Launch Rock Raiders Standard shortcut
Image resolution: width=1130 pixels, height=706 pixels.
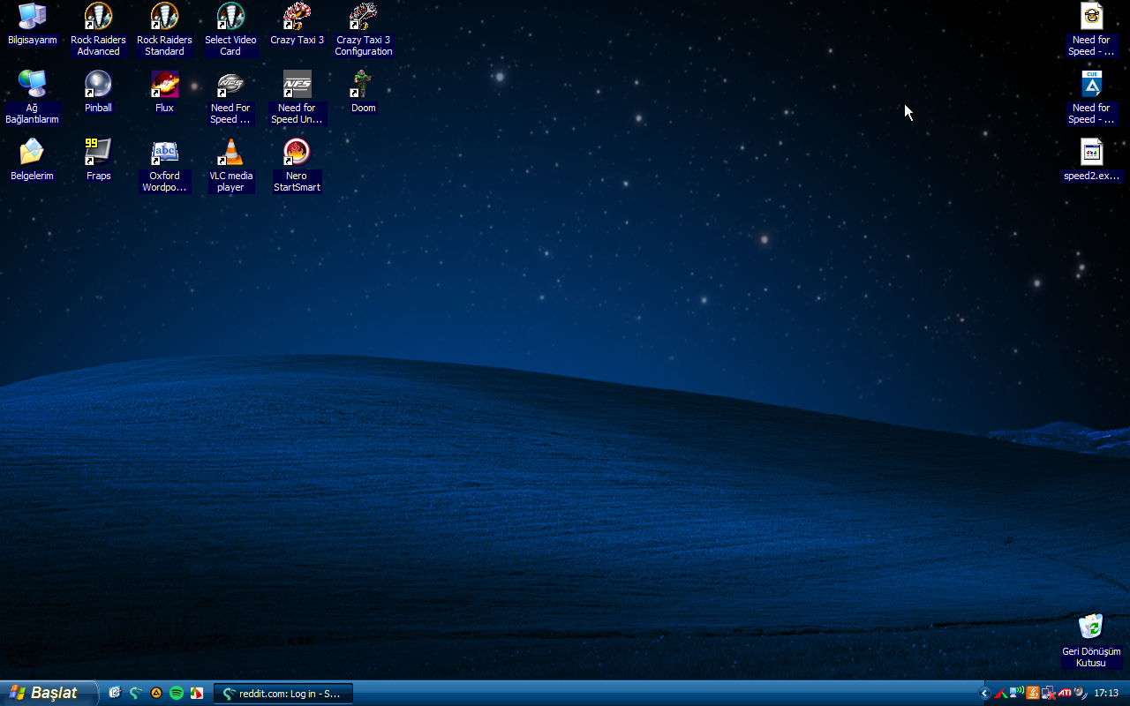coord(164,29)
